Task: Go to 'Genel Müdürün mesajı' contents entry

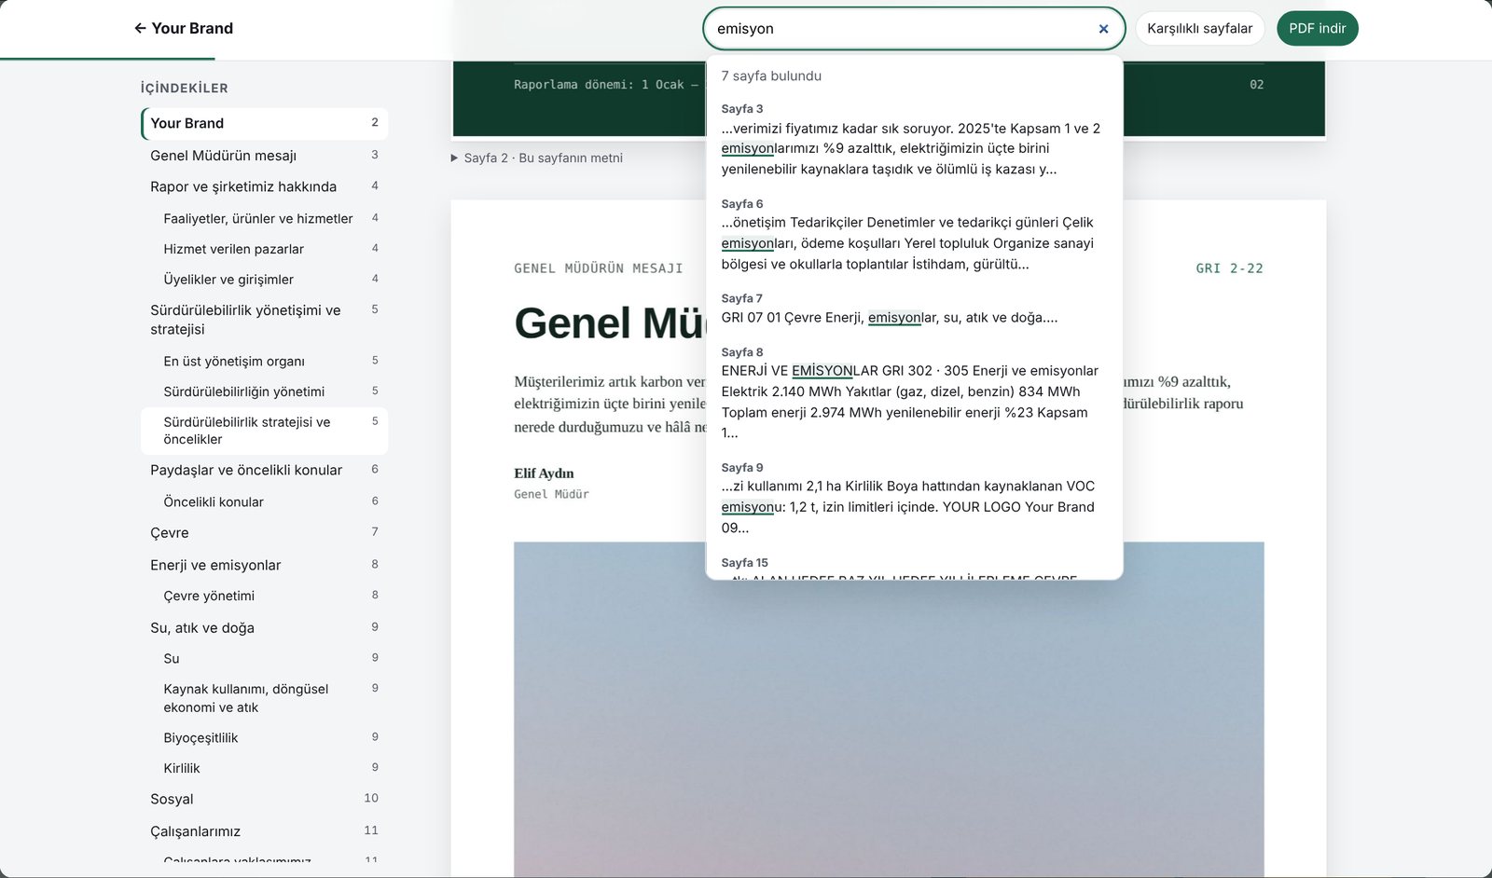Action: pos(265,156)
